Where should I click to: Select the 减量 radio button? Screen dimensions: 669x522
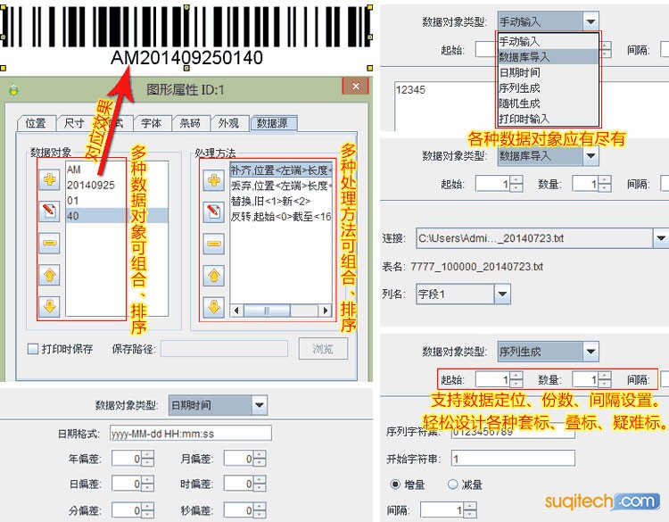pos(452,485)
